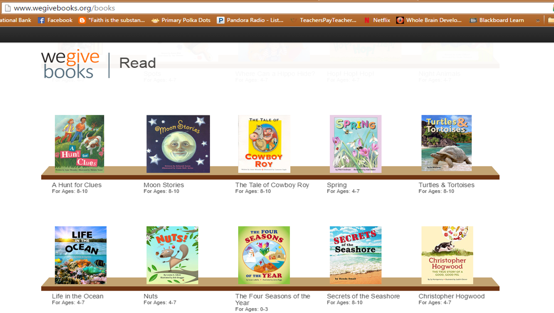Click the we give books logo
Screen dimensions: 554x313
pos(70,64)
